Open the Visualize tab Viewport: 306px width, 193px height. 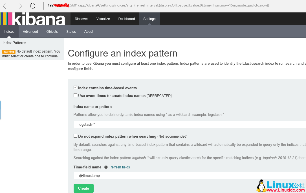click(103, 19)
